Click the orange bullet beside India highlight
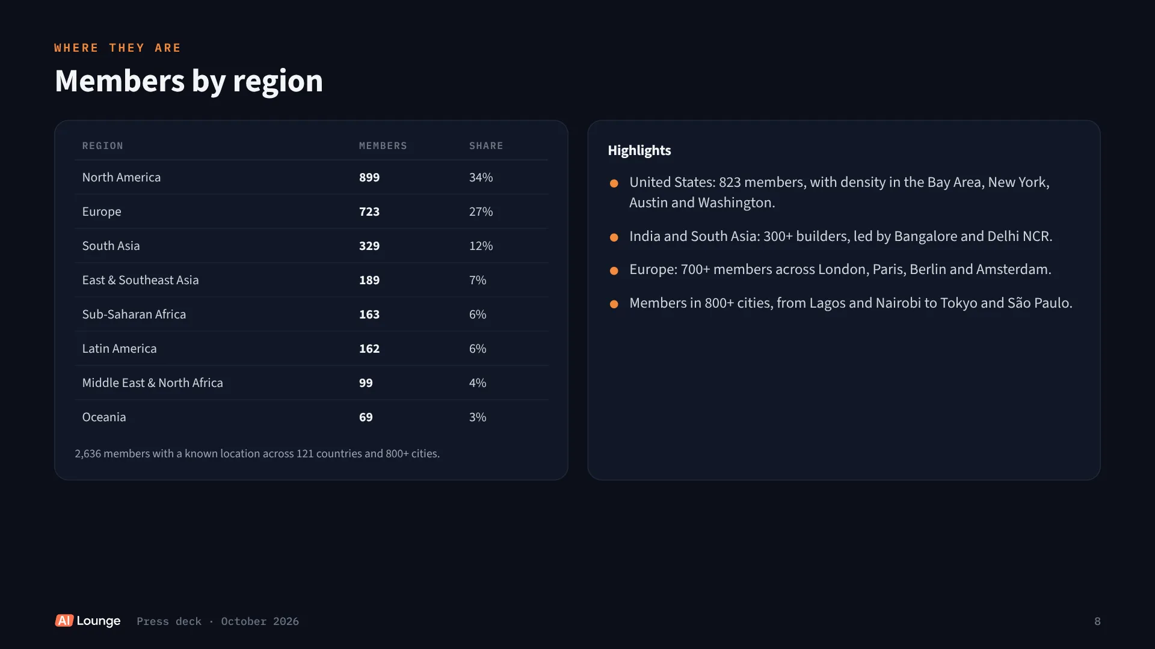 [614, 237]
